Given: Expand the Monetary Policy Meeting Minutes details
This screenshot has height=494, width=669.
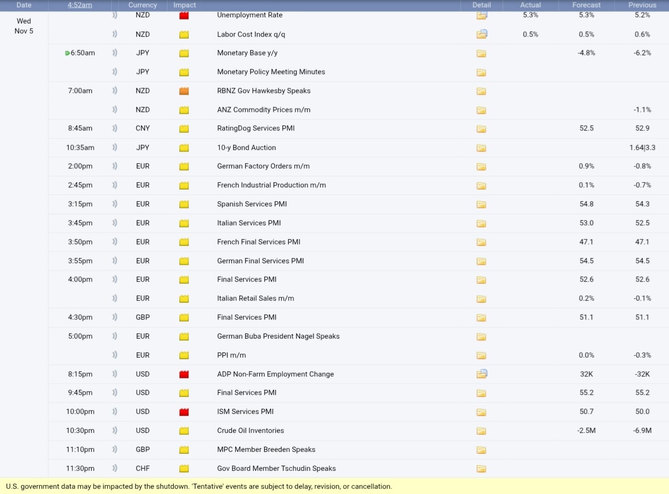Looking at the screenshot, I should (481, 72).
